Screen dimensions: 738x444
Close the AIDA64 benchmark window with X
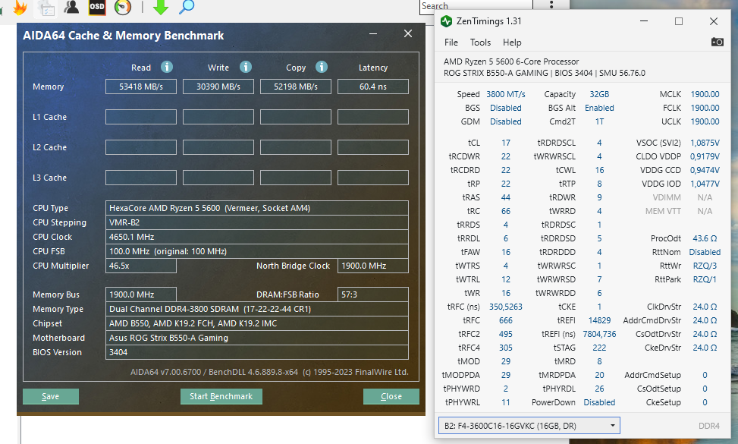tap(408, 33)
